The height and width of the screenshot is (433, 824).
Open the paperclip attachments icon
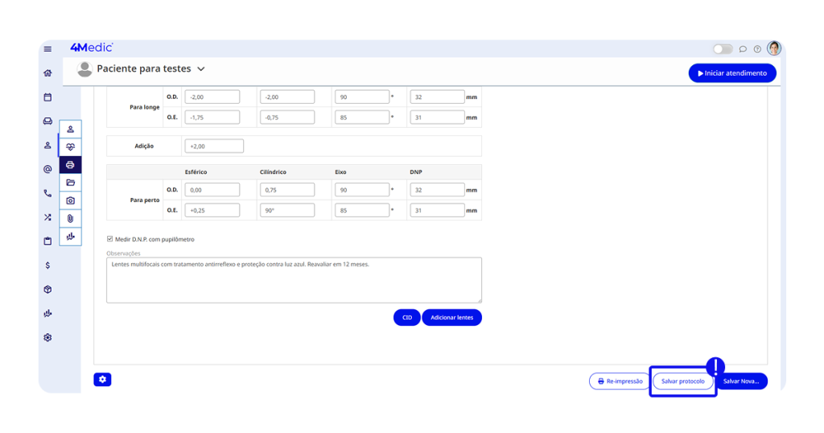coord(70,218)
